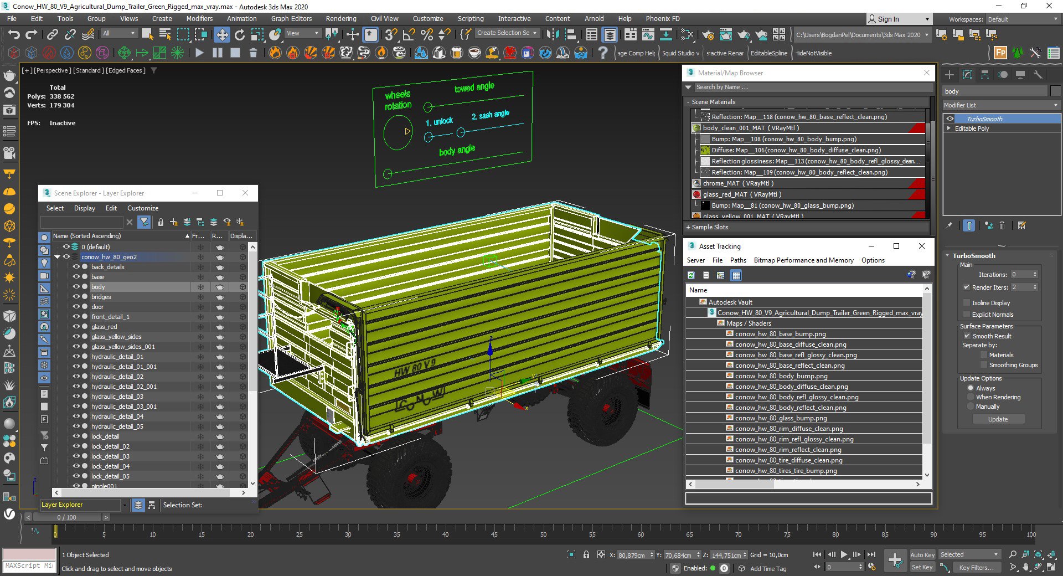Image resolution: width=1063 pixels, height=576 pixels.
Task: Open Bitmap Performance and Memory menu
Action: [x=804, y=260]
